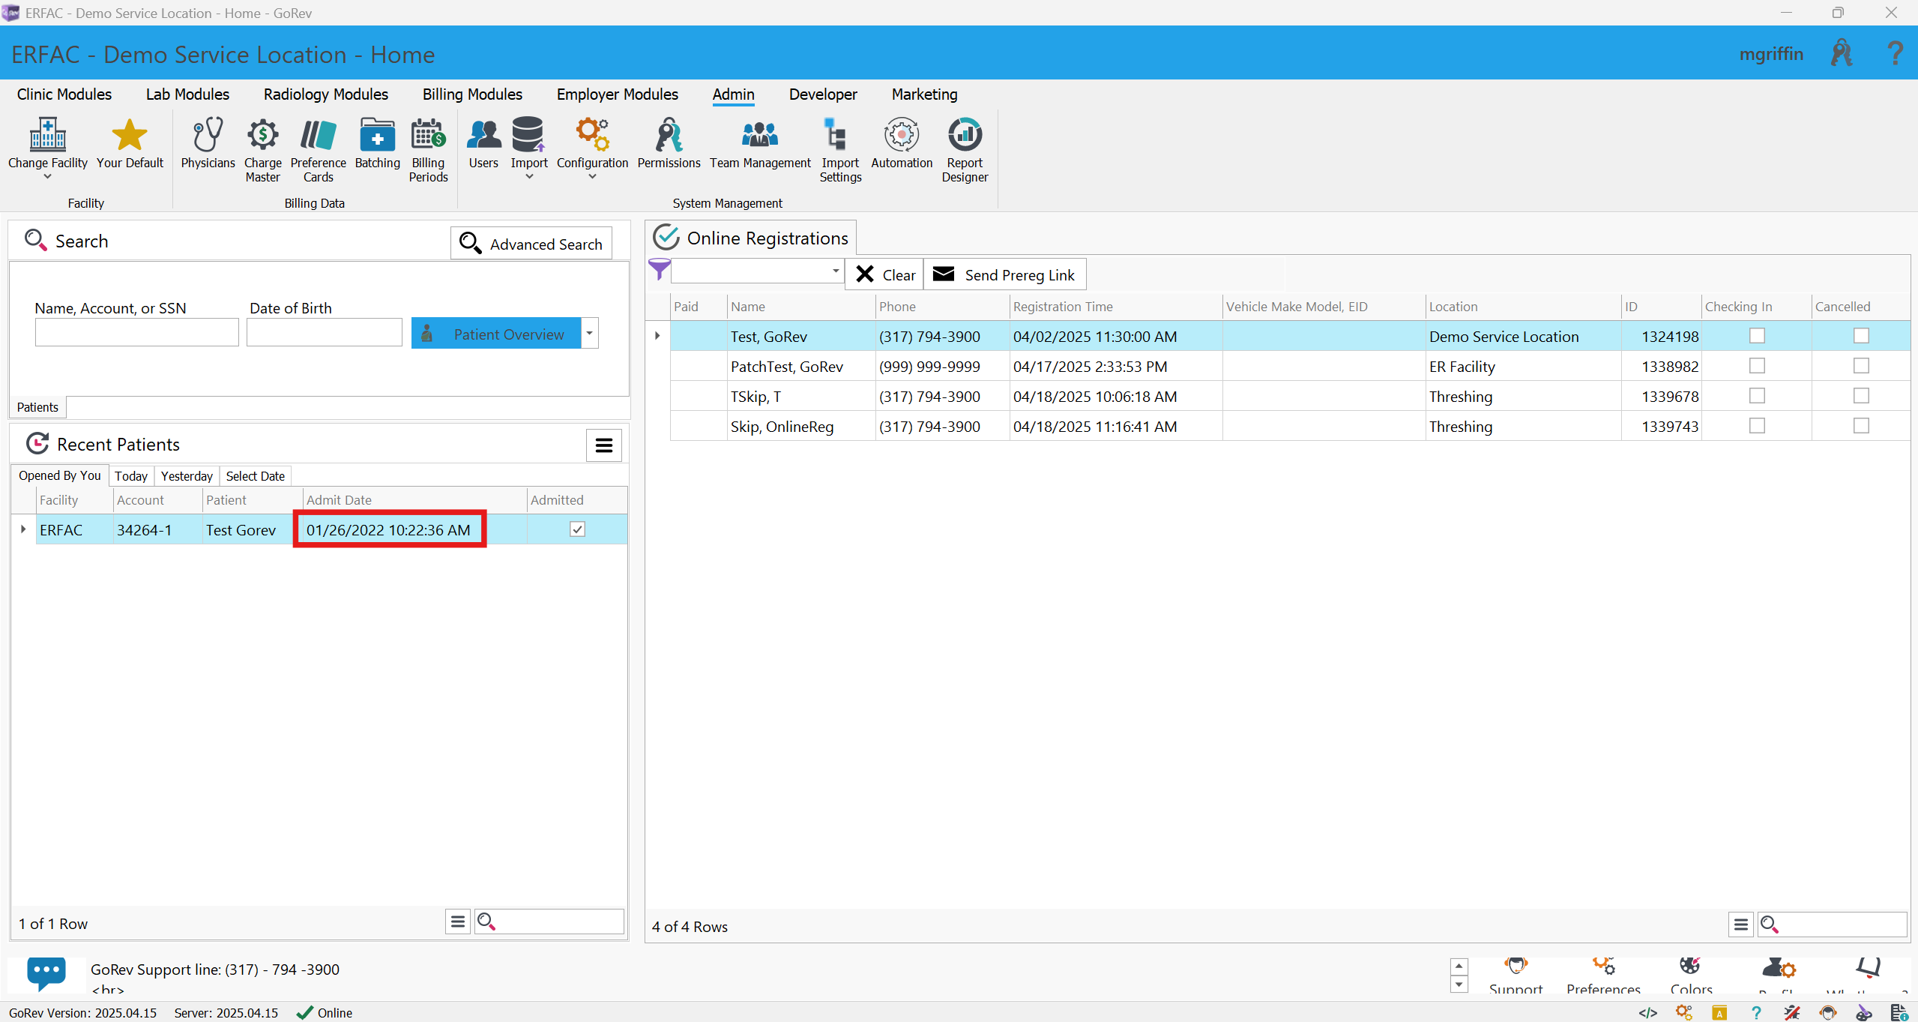The image size is (1918, 1022).
Task: Check Cancelled for Test, GoRev
Action: [1861, 336]
